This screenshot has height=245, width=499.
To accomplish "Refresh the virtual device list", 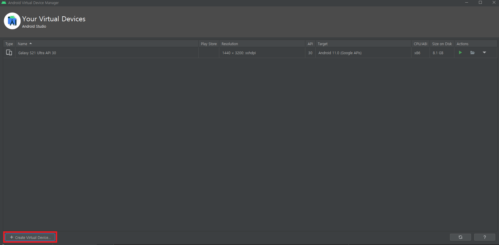I will pyautogui.click(x=461, y=237).
